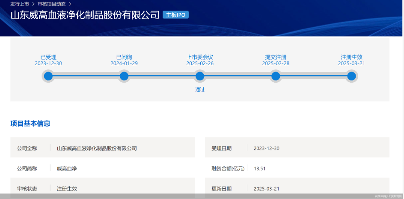Image resolution: width=404 pixels, height=199 pixels.
Task: Open the 发行上市 breadcrumb link
Action: pyautogui.click(x=20, y=4)
